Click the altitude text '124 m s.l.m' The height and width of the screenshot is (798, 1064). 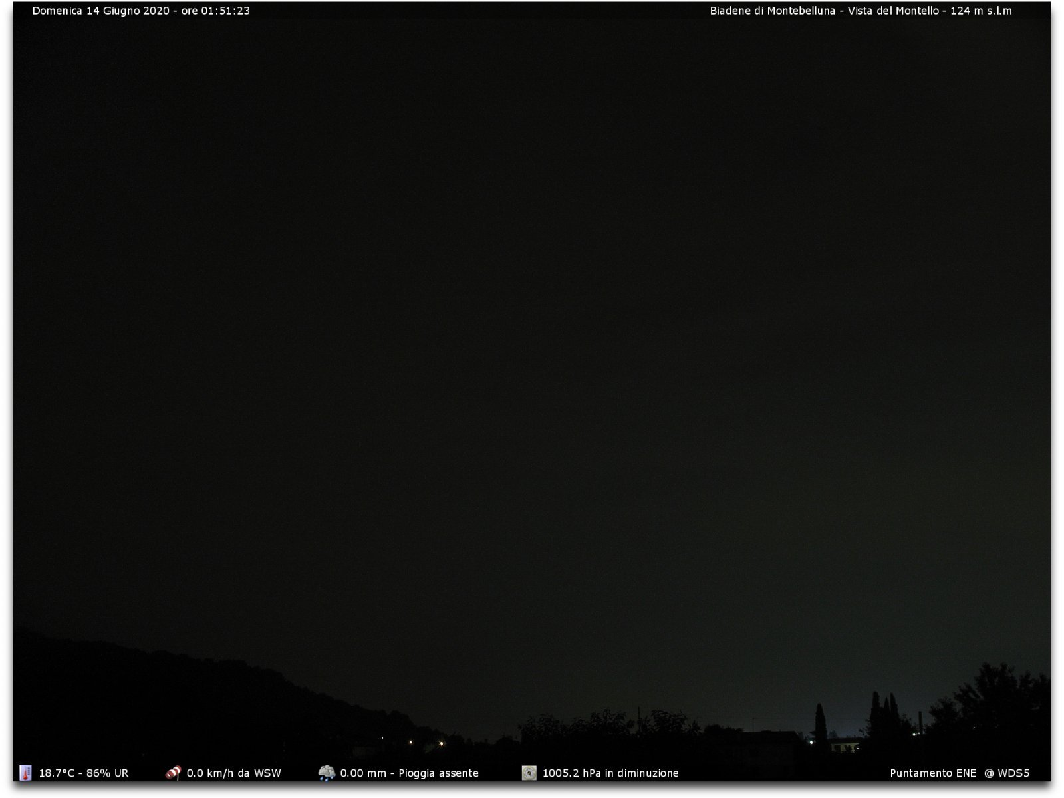[981, 11]
